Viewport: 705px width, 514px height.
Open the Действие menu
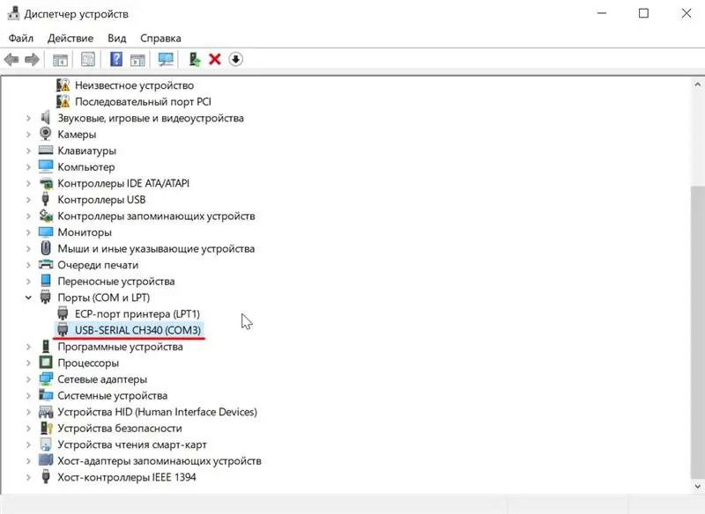(x=70, y=38)
